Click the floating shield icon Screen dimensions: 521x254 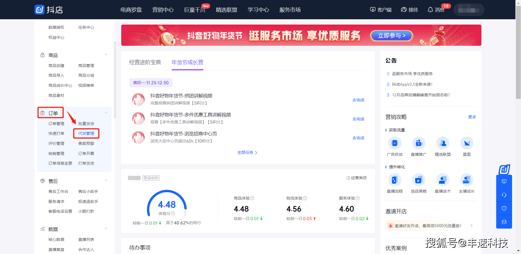click(x=504, y=208)
